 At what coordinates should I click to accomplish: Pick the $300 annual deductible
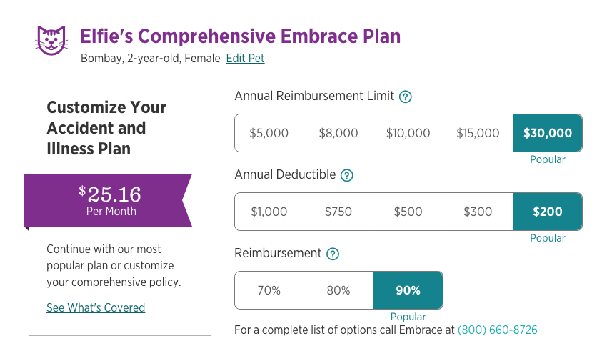tap(478, 212)
